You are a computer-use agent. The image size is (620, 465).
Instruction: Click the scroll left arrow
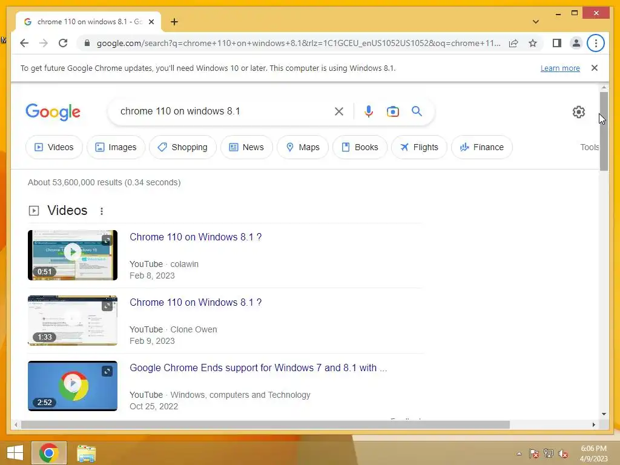16,424
